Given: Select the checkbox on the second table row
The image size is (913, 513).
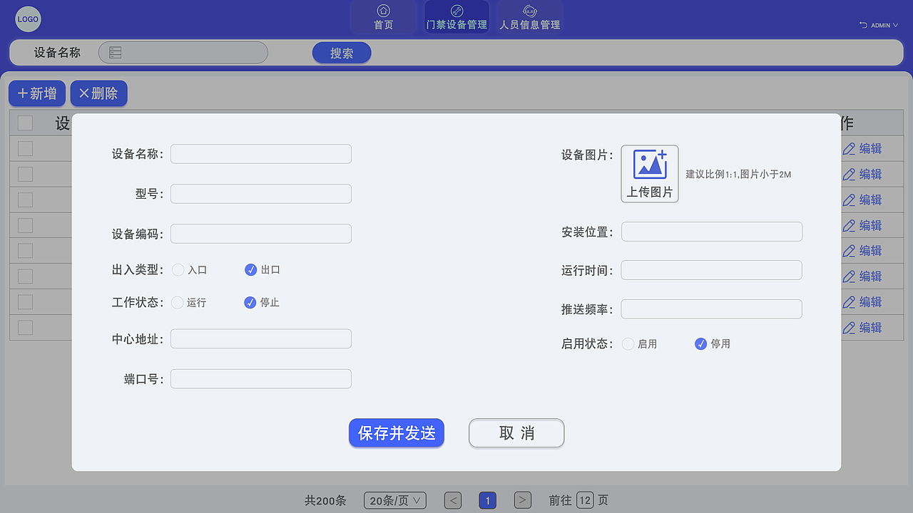Looking at the screenshot, I should 25,174.
